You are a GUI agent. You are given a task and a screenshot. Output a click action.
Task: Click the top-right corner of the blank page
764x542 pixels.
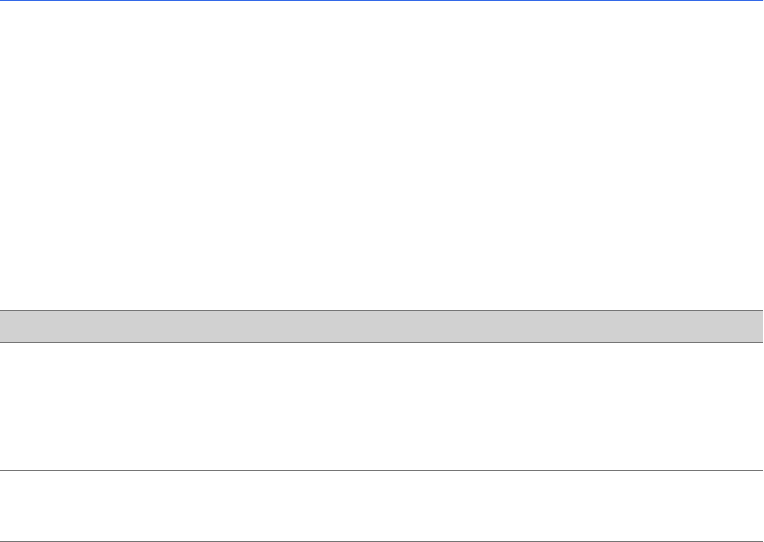(x=759, y=5)
